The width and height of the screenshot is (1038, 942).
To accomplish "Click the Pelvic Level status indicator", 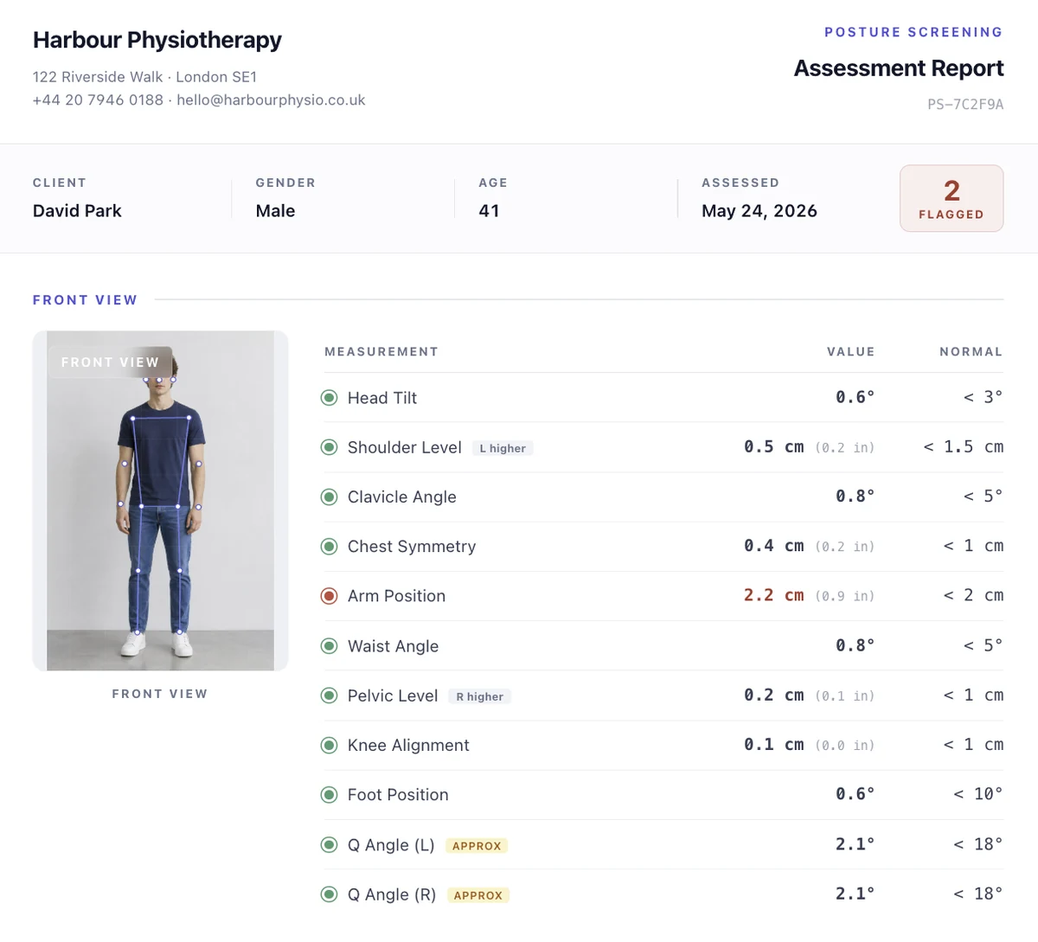I will pyautogui.click(x=329, y=695).
